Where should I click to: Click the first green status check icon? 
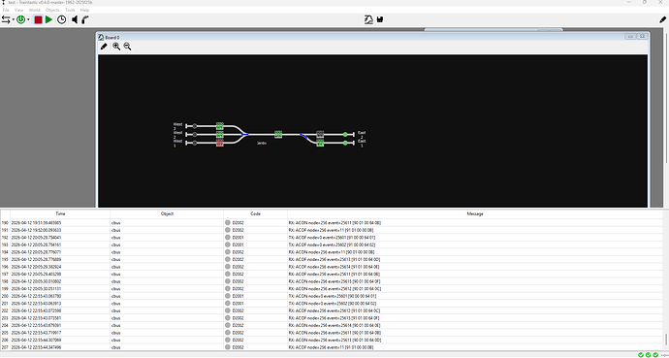coord(641,354)
